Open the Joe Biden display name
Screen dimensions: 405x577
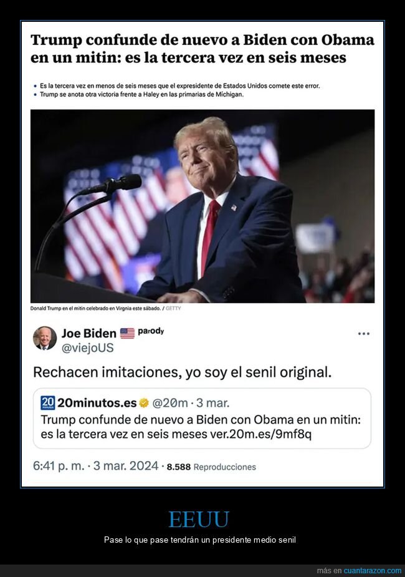pyautogui.click(x=89, y=333)
